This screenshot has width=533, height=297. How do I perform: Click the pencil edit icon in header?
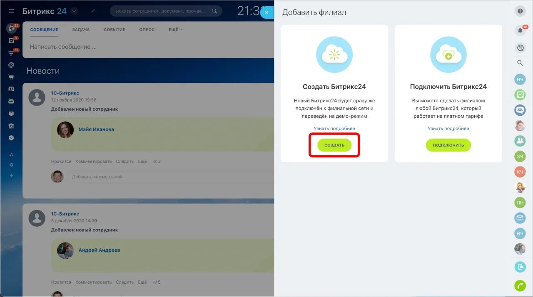point(93,11)
